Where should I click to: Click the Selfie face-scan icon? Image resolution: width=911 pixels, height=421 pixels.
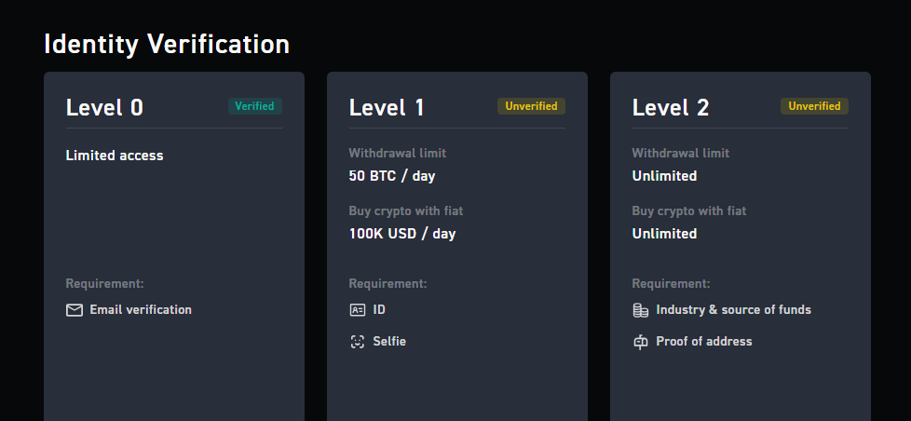tap(358, 342)
